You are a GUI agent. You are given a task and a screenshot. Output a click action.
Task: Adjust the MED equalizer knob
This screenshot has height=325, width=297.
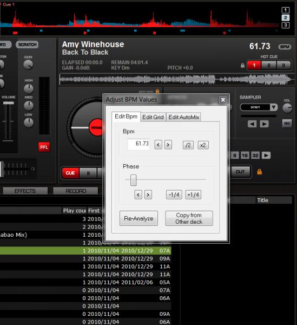pyautogui.click(x=29, y=106)
